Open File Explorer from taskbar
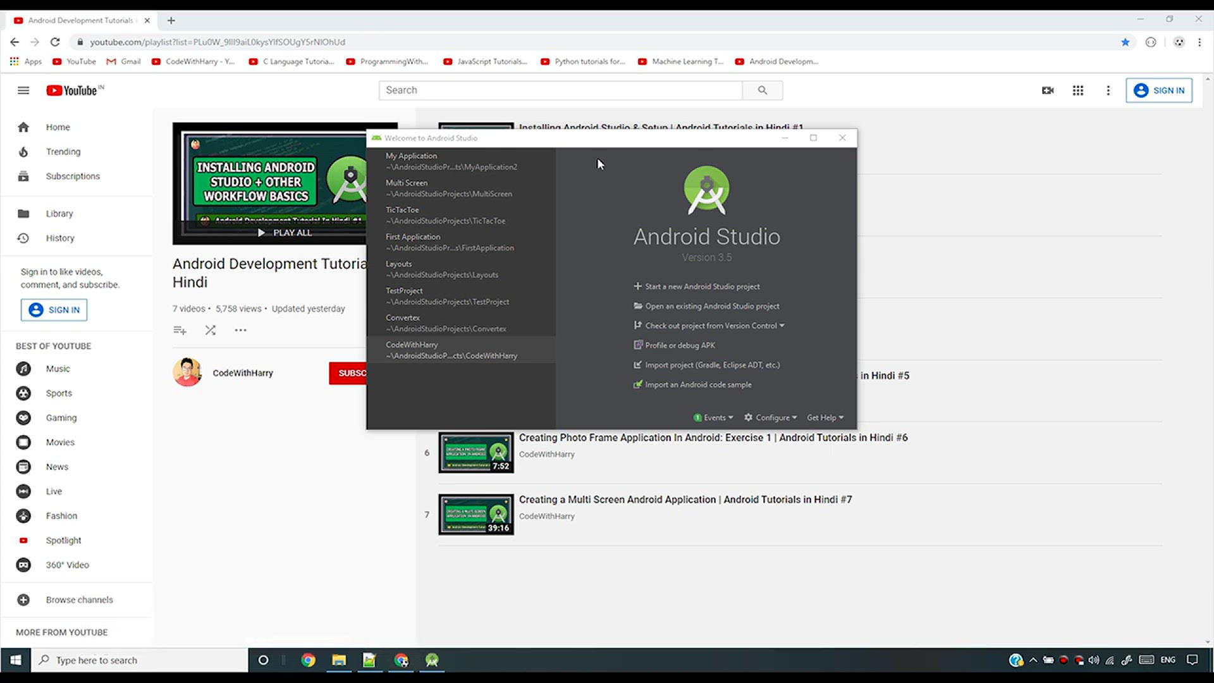 tap(339, 660)
